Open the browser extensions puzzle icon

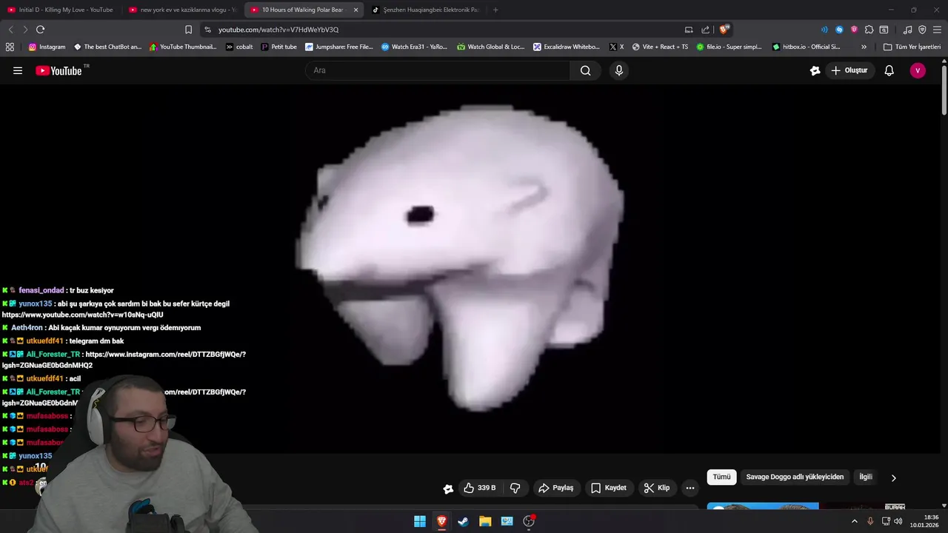click(869, 30)
